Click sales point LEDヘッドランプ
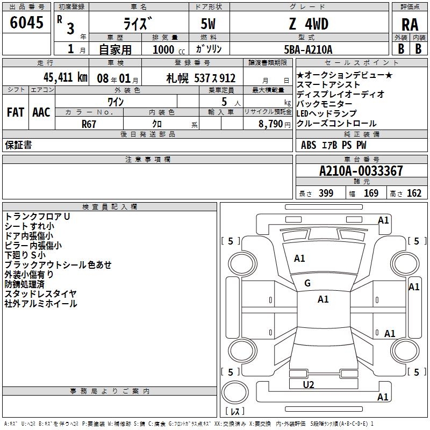430x430 pixels. 326,113
